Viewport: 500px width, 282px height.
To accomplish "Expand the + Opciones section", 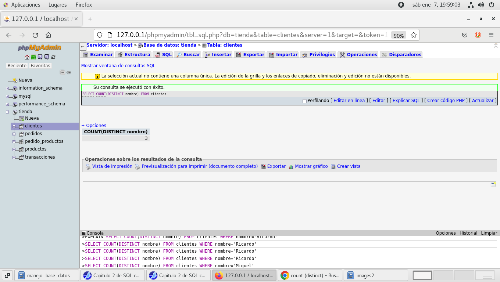I will (94, 126).
